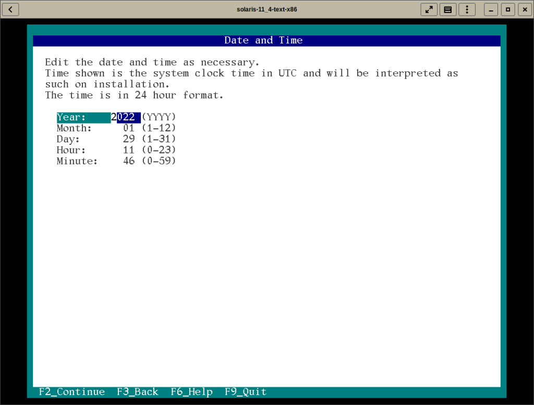This screenshot has width=534, height=405.
Task: Click the Month: label
Action: tap(74, 128)
